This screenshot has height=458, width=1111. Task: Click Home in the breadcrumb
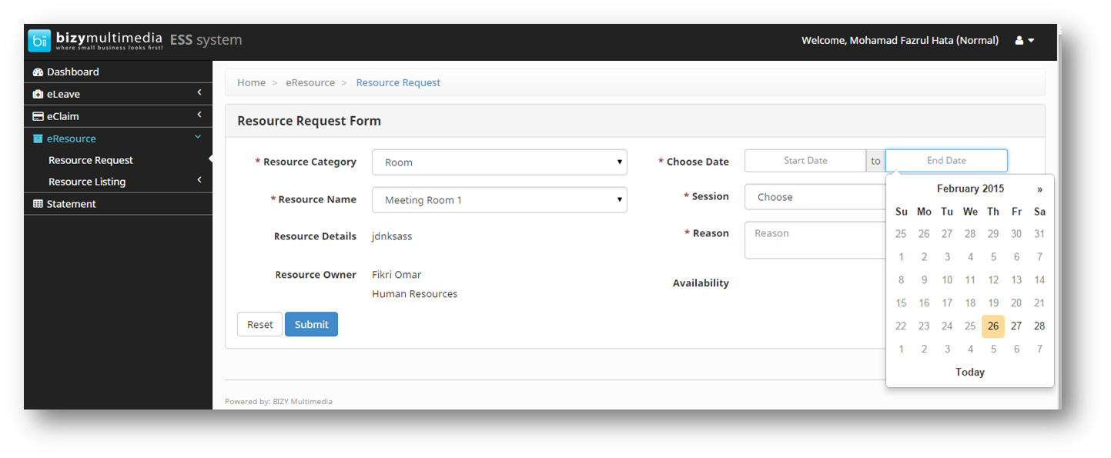(251, 82)
